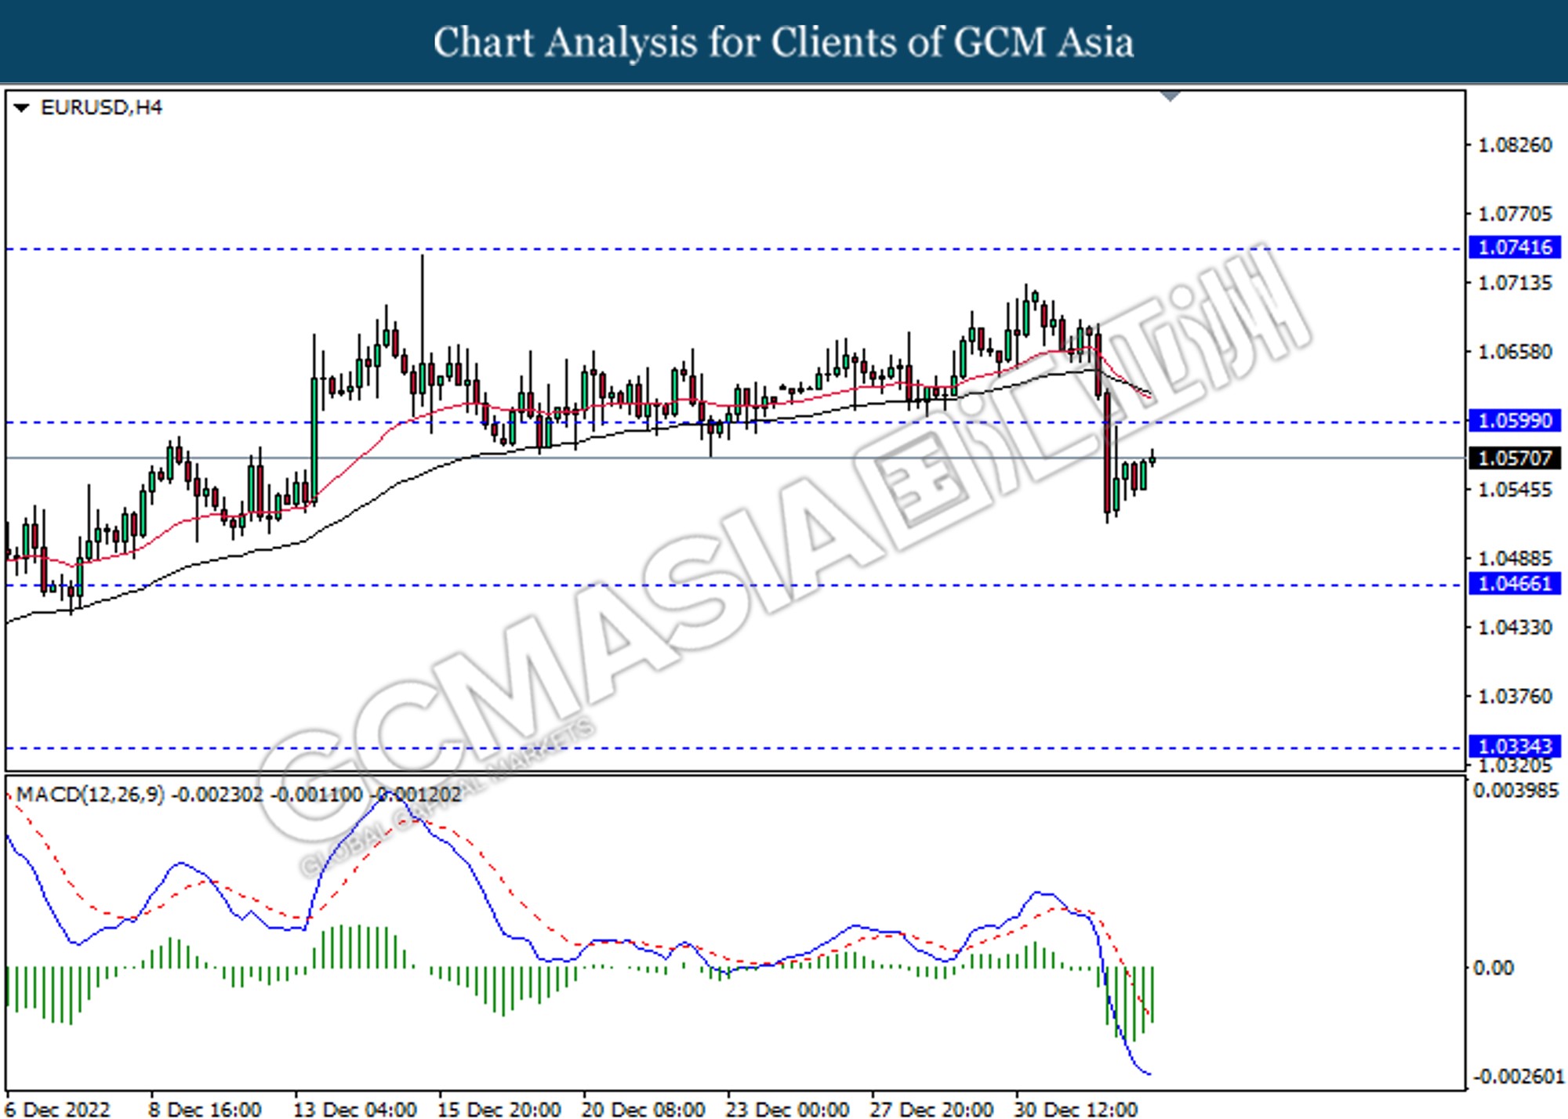Click the 1.08260 price axis value
Image resolution: width=1568 pixels, height=1119 pixels.
[1515, 145]
